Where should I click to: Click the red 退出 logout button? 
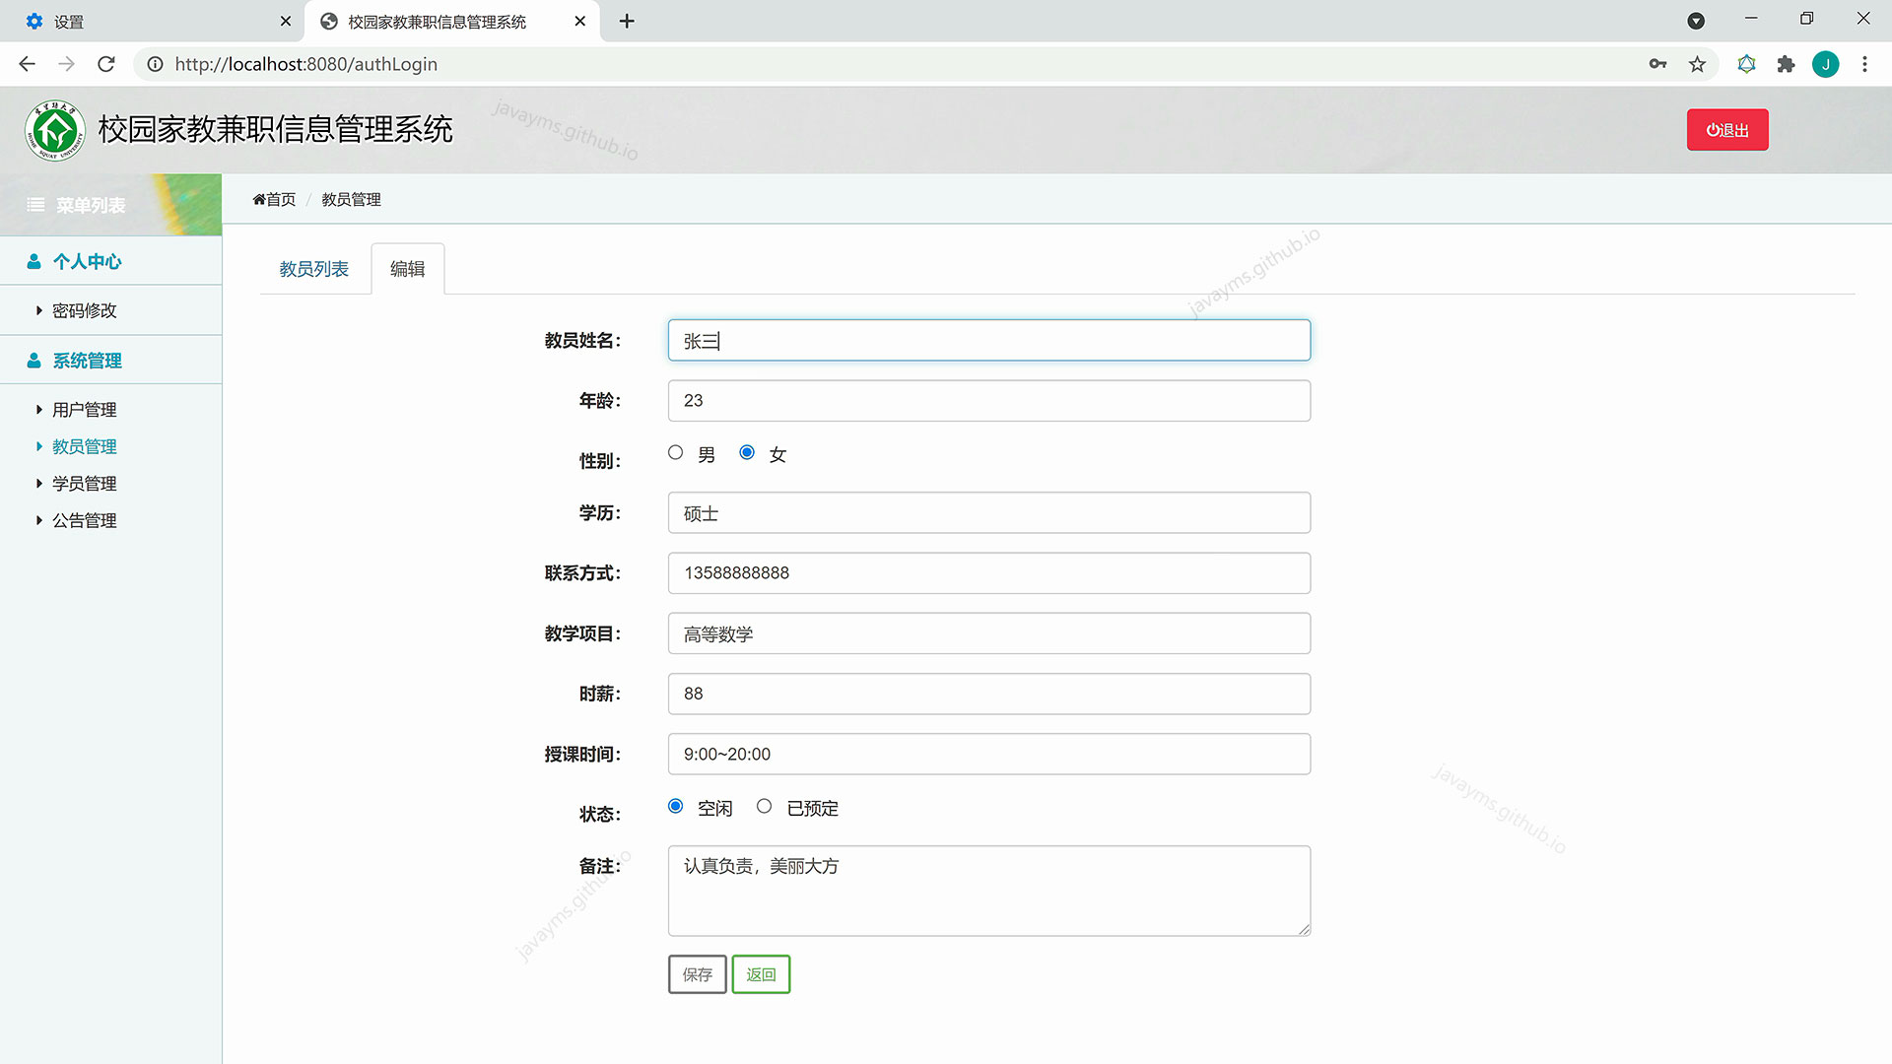click(x=1726, y=130)
